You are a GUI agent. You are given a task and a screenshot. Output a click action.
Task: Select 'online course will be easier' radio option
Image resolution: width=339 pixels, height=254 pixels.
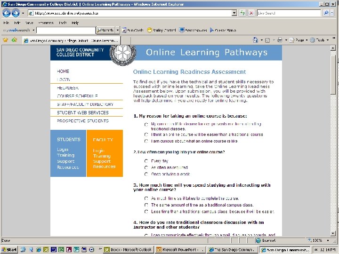pyautogui.click(x=146, y=135)
